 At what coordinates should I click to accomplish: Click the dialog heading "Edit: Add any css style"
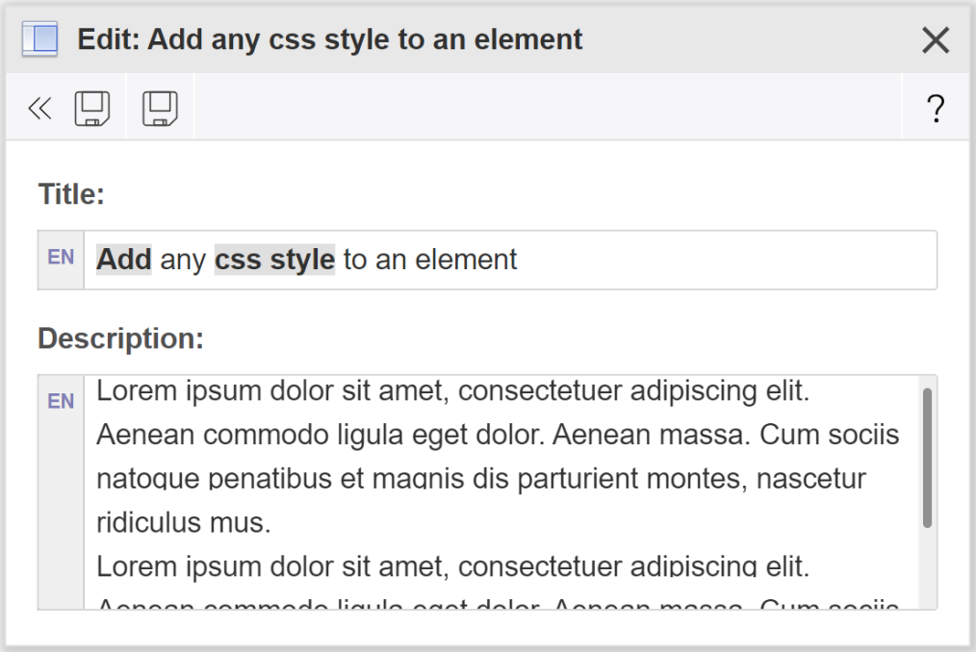click(x=330, y=39)
